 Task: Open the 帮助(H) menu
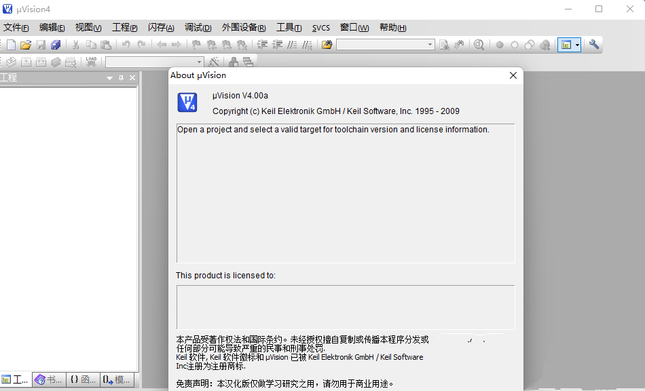393,28
